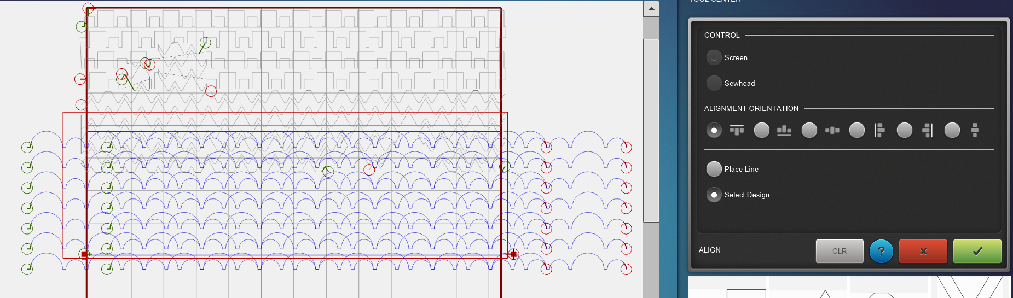Click the canvas scrollbar up arrow

coord(651,9)
